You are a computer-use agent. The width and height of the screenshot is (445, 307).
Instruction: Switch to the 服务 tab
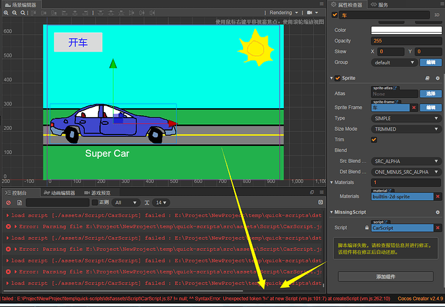383,4
